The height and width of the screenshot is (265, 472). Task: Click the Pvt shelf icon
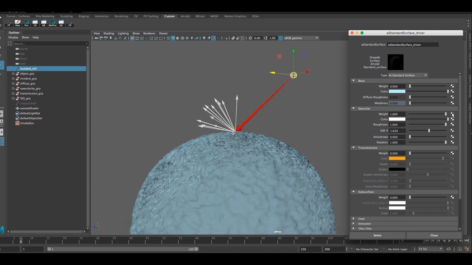point(27,23)
